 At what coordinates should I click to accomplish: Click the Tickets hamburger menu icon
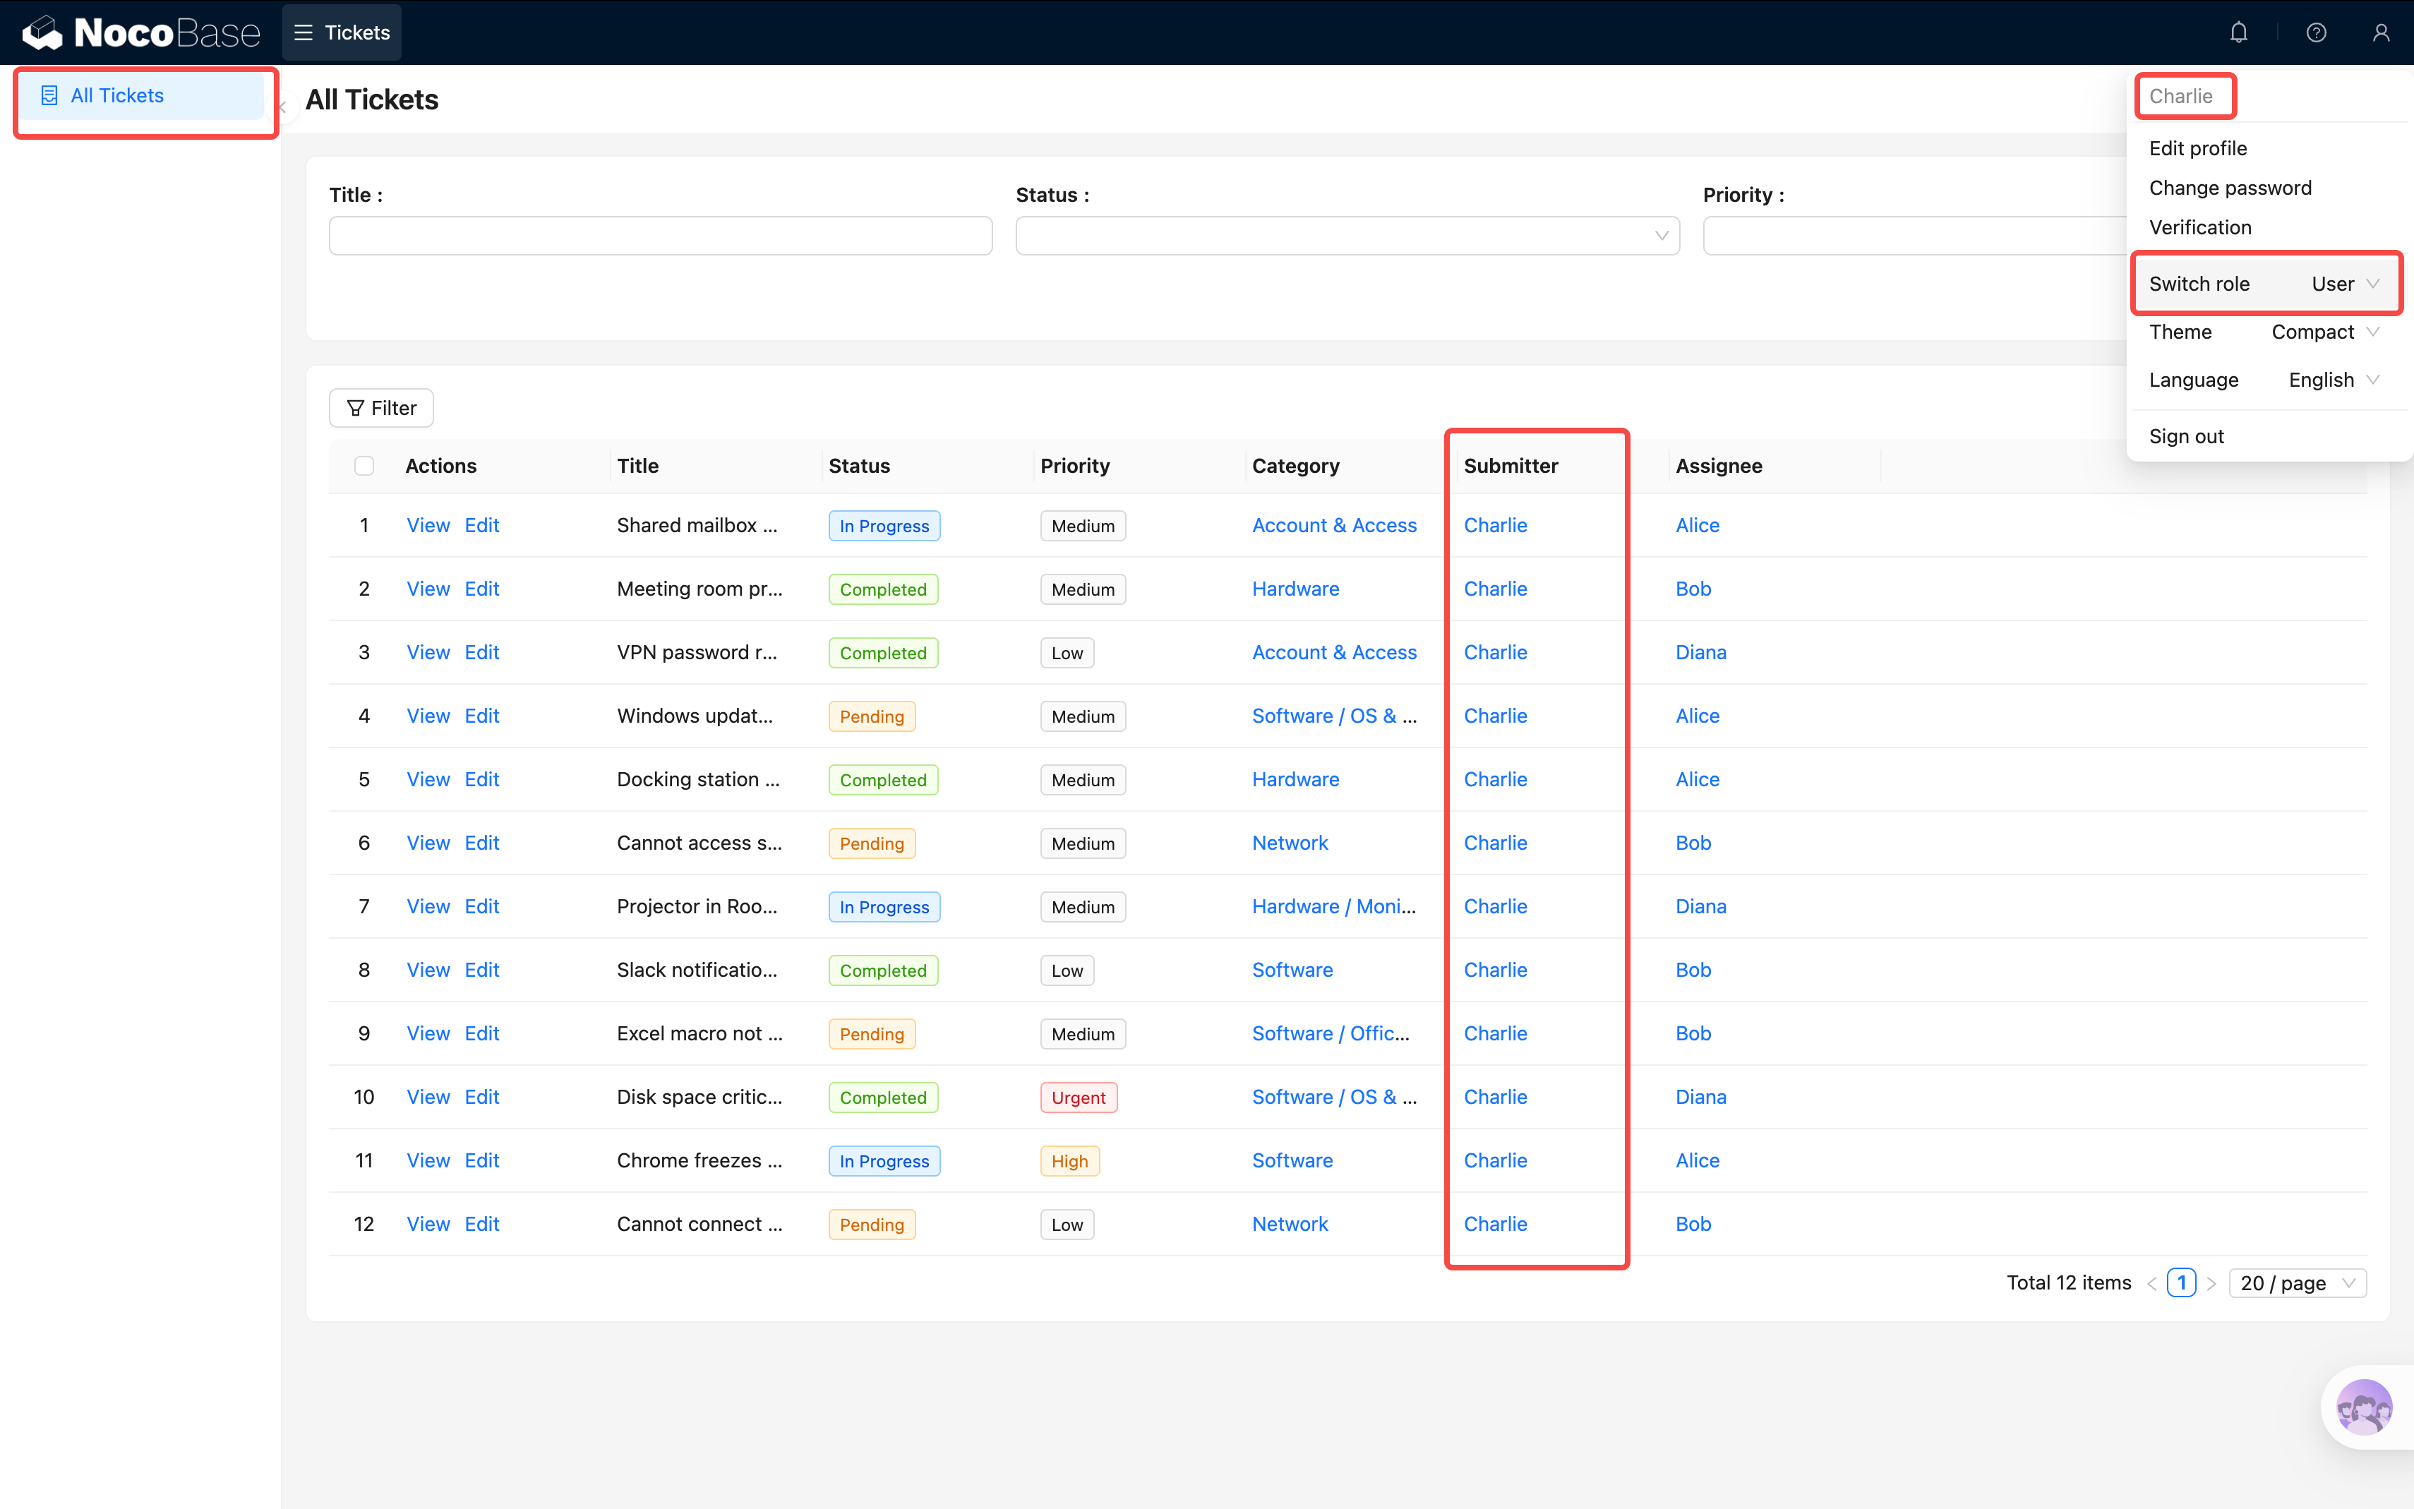(x=304, y=33)
